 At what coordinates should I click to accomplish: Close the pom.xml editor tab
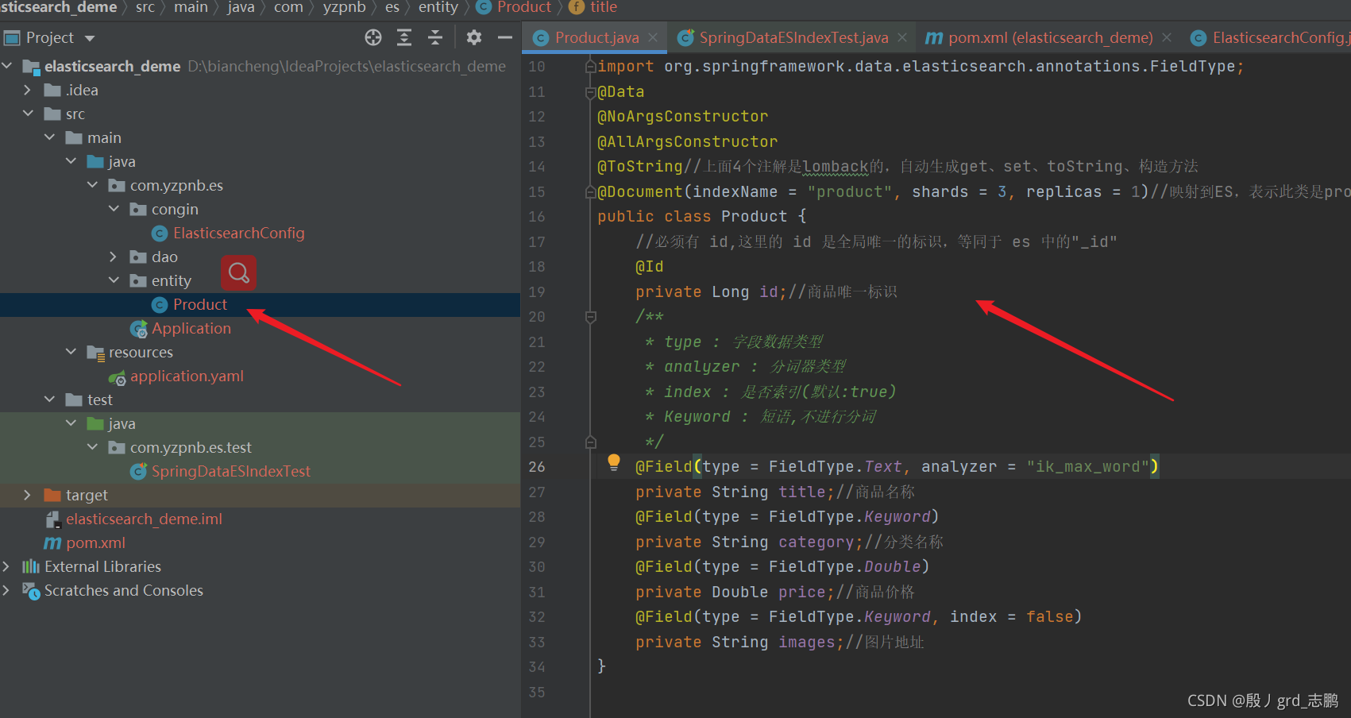coord(1167,37)
